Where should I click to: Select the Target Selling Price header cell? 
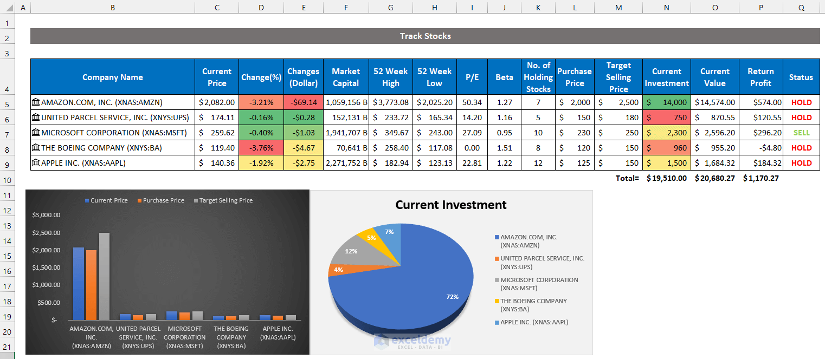pyautogui.click(x=618, y=77)
